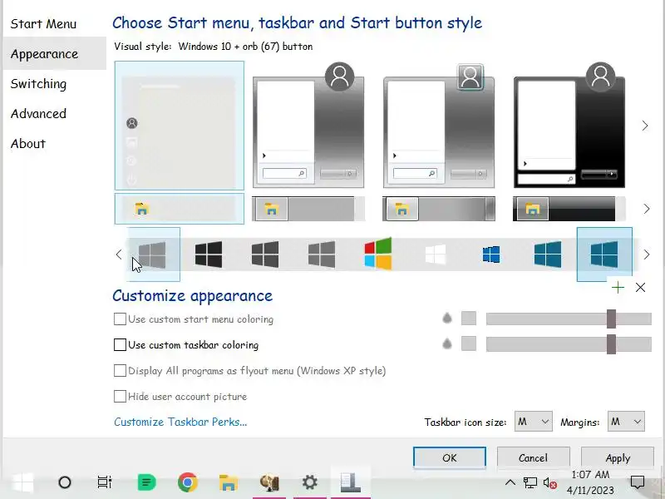
Task: Click the Apply button
Action: tap(618, 458)
